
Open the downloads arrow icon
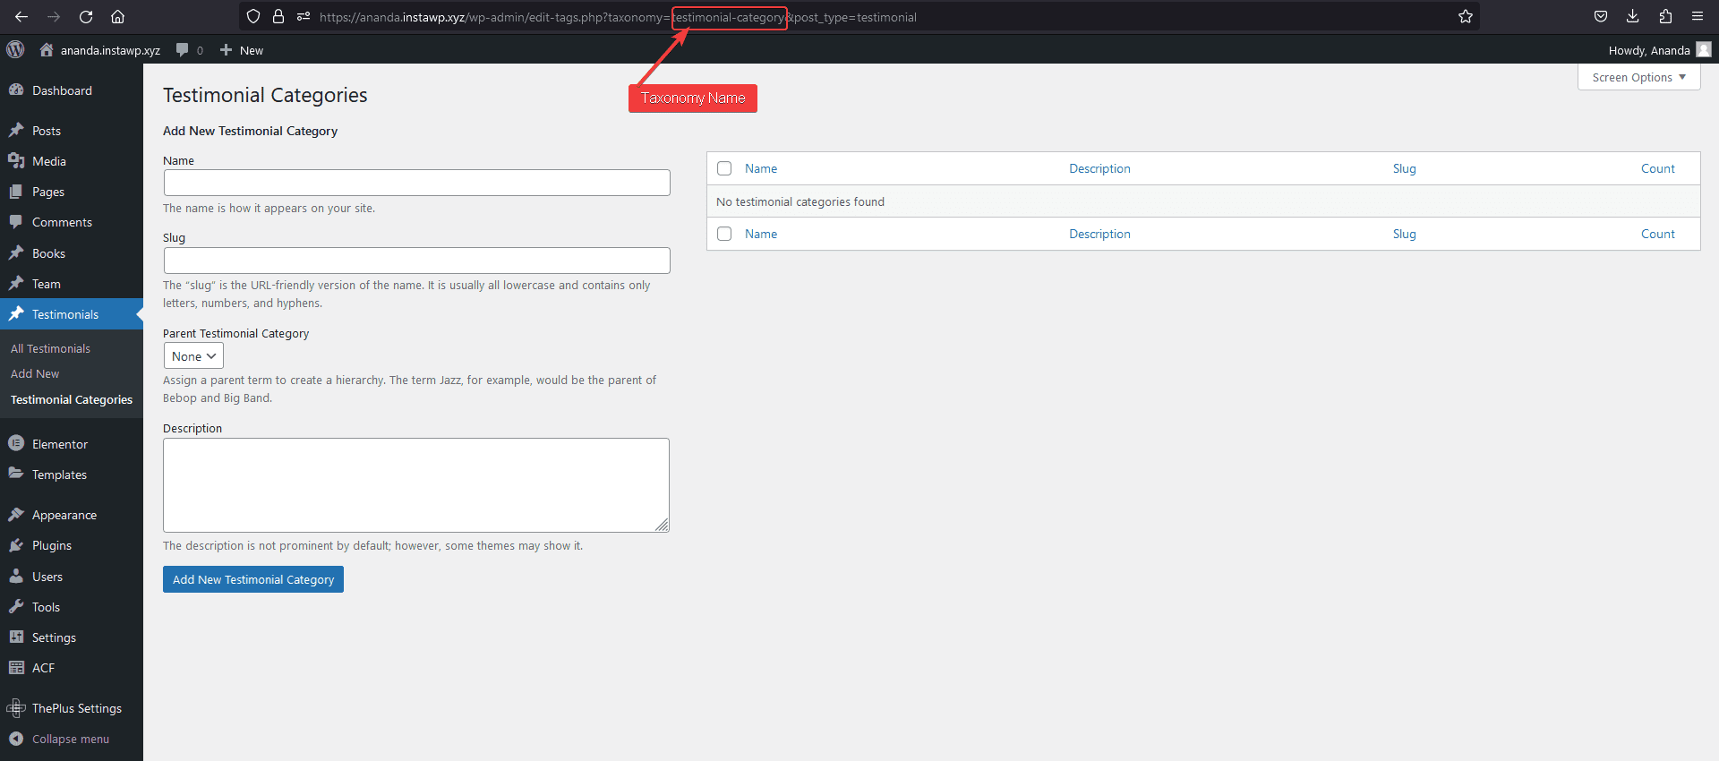click(1633, 16)
